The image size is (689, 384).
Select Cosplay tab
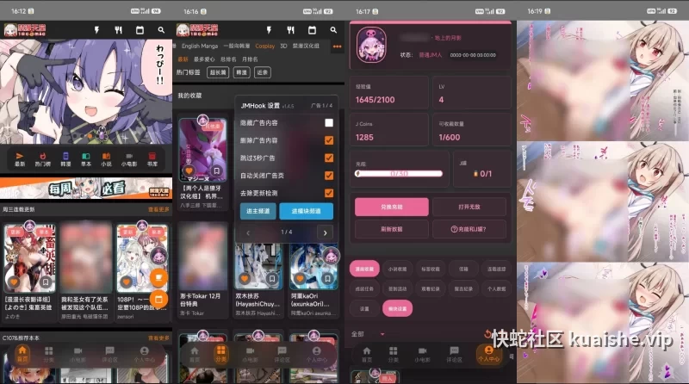pyautogui.click(x=265, y=46)
